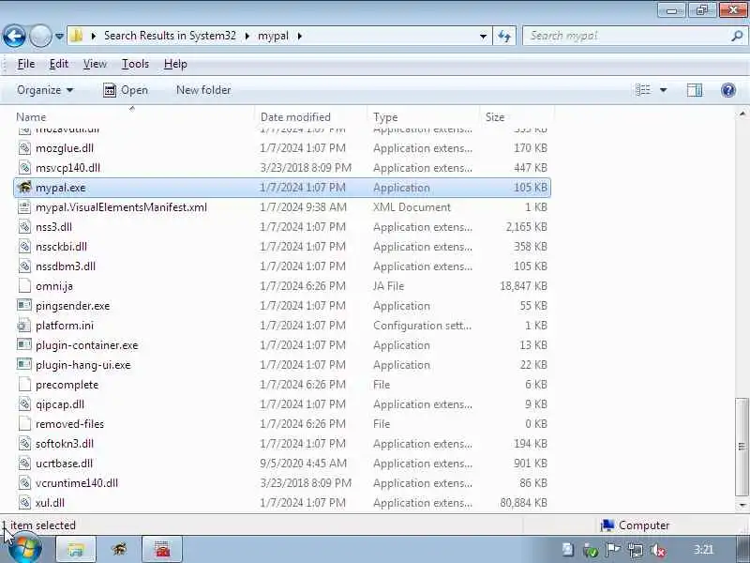Open the recent locations dropdown arrow

coord(59,36)
